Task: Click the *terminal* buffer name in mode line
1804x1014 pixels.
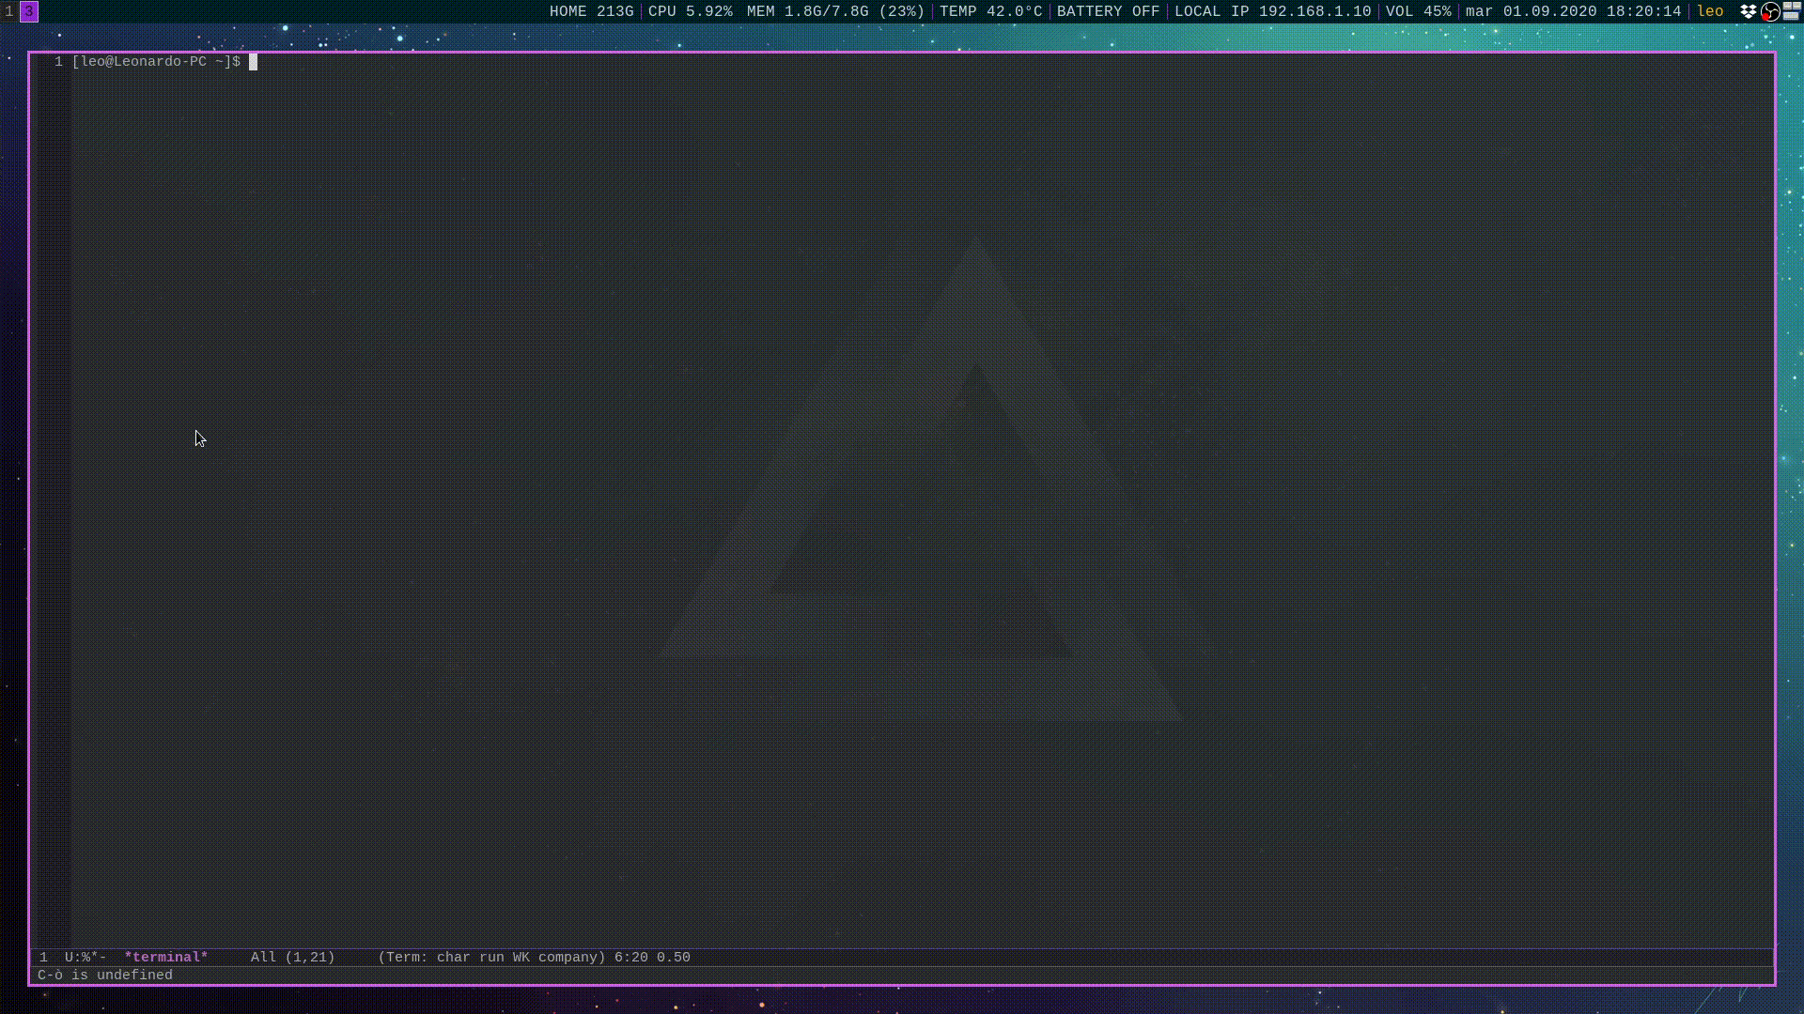Action: pyautogui.click(x=166, y=958)
